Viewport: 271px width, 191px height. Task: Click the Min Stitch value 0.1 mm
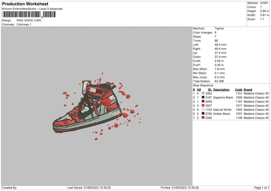[x=220, y=73]
